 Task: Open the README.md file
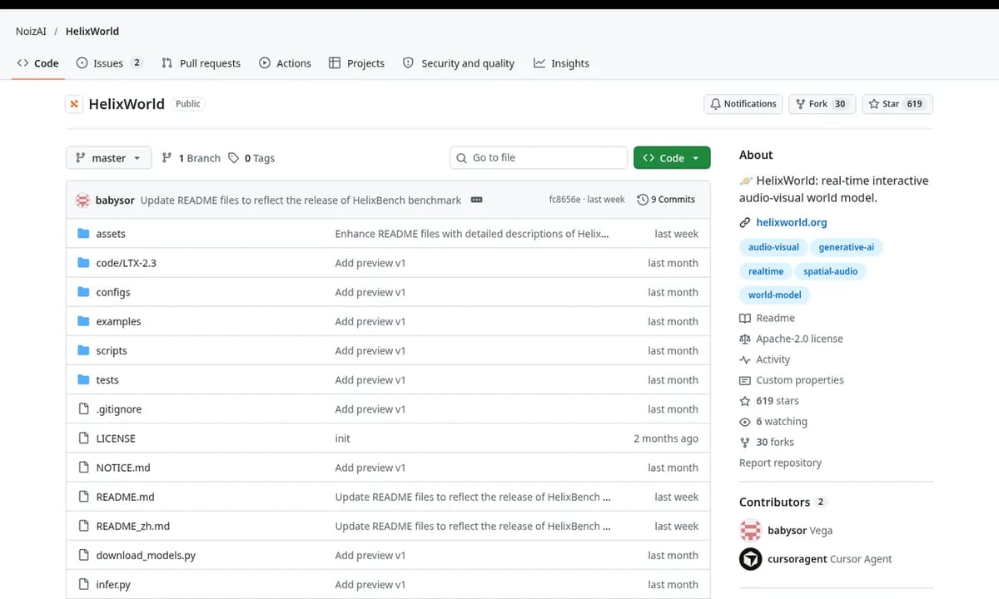pyautogui.click(x=125, y=497)
